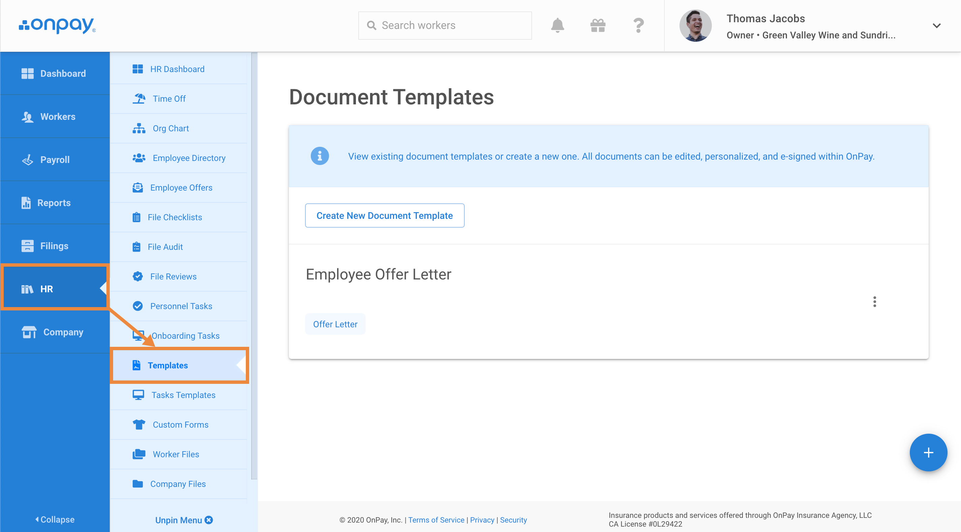Click the HR submenu vertical scrollbar
The width and height of the screenshot is (961, 532).
(254, 266)
